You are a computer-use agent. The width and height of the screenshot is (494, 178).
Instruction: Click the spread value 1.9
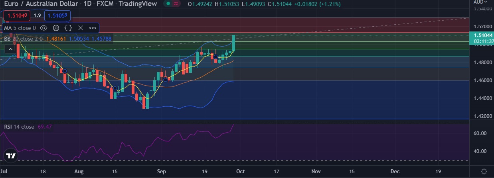[x=37, y=16]
